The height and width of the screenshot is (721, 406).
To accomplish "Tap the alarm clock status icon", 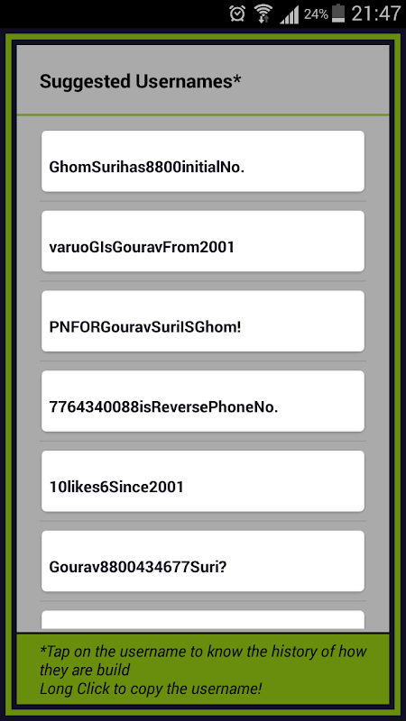I will tap(237, 14).
